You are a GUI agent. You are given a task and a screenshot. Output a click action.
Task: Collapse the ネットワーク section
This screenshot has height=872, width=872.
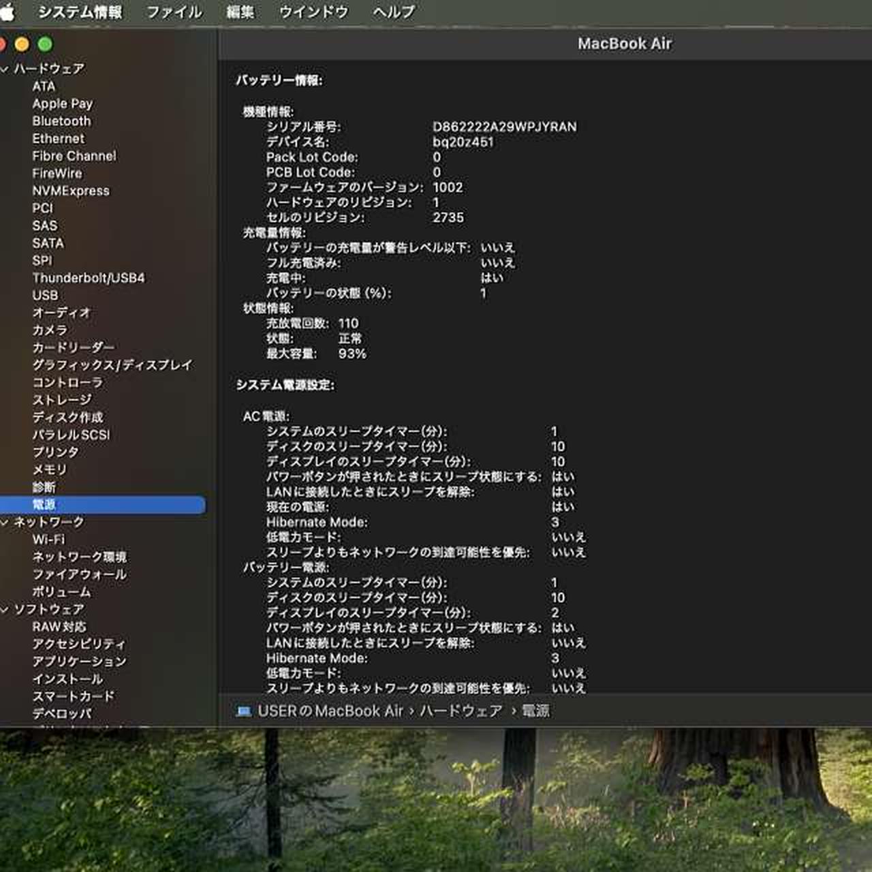[x=5, y=523]
